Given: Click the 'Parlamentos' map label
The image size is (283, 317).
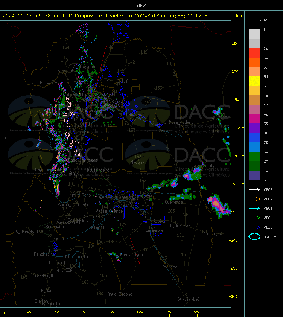Looking at the screenshot, I should click(x=68, y=223).
